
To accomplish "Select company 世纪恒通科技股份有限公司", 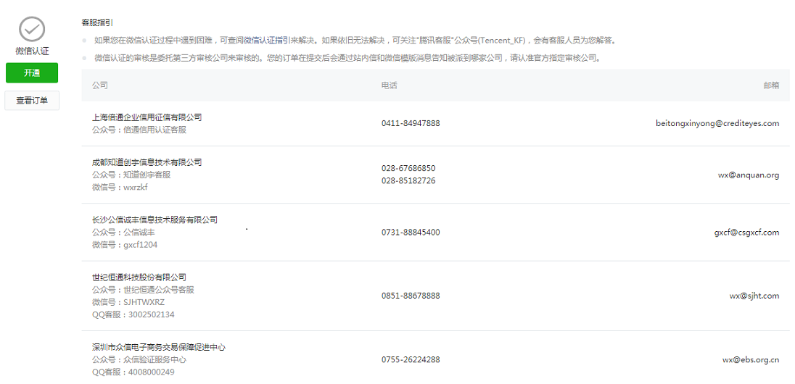I will click(139, 277).
